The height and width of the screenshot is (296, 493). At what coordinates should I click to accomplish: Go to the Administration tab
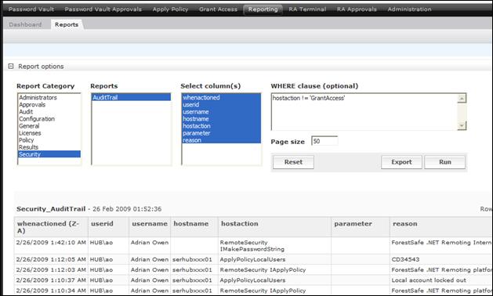click(409, 9)
